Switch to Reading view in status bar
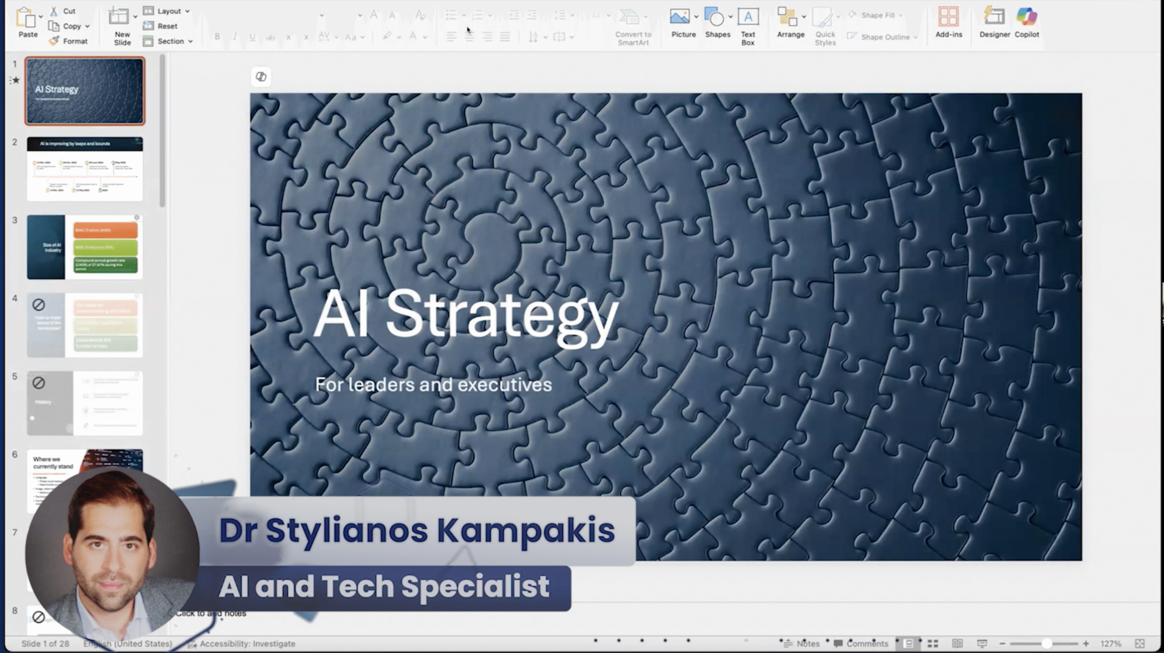 [957, 643]
